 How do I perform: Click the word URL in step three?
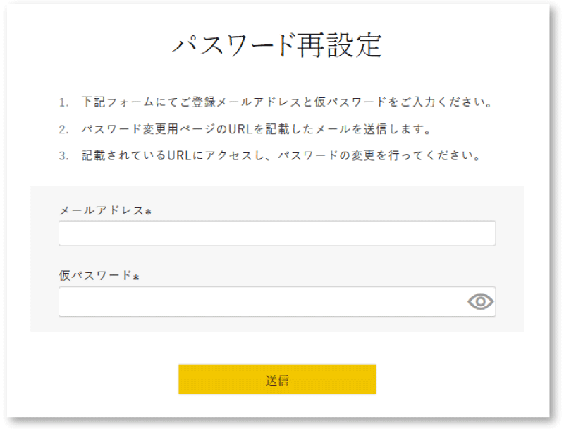[x=179, y=155]
